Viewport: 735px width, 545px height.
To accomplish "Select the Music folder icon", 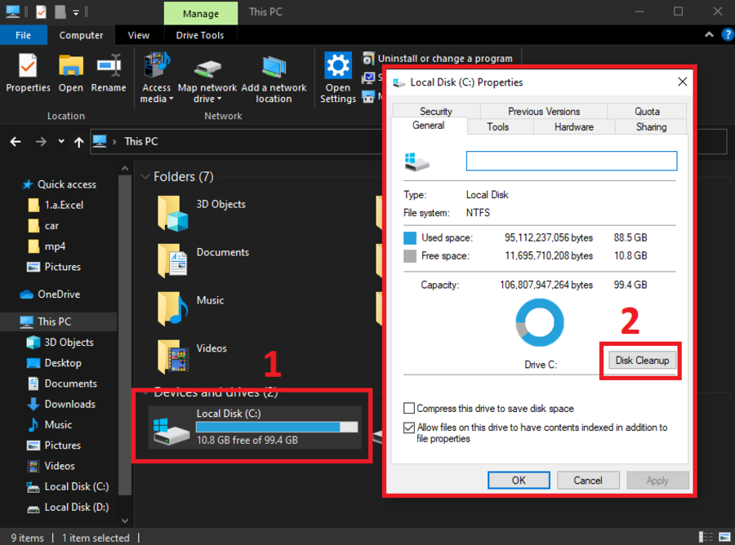I will point(172,308).
